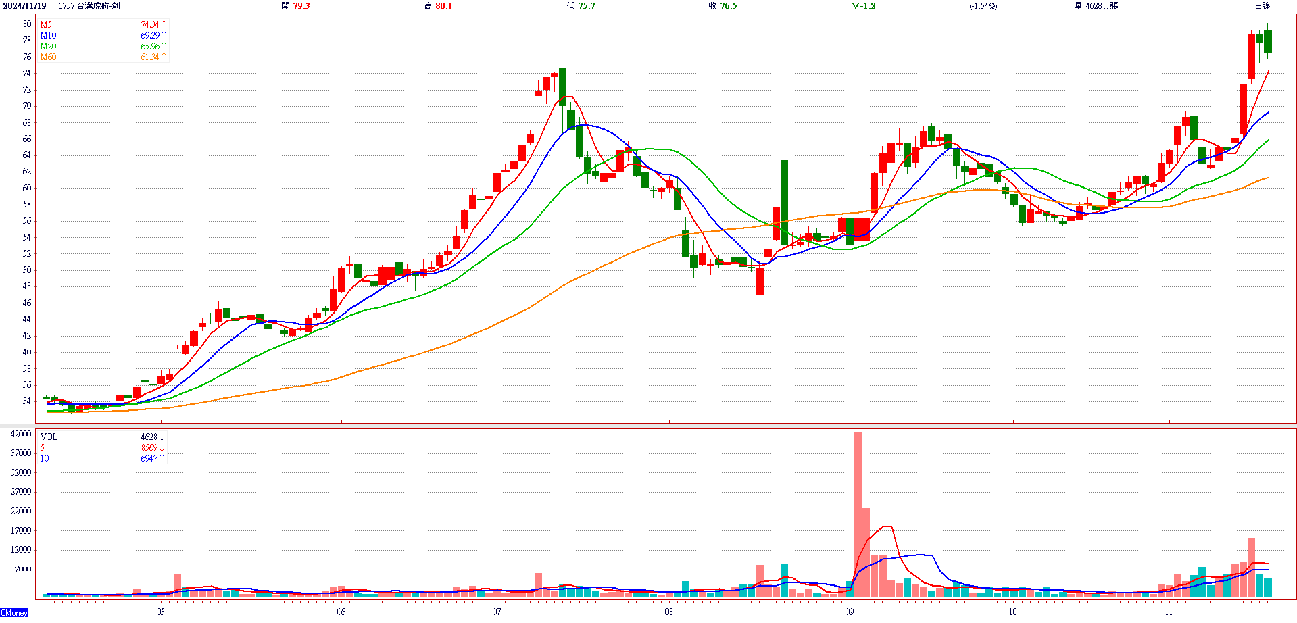The image size is (1297, 623).
Task: Click the 09 month marker on time axis
Action: tap(849, 612)
